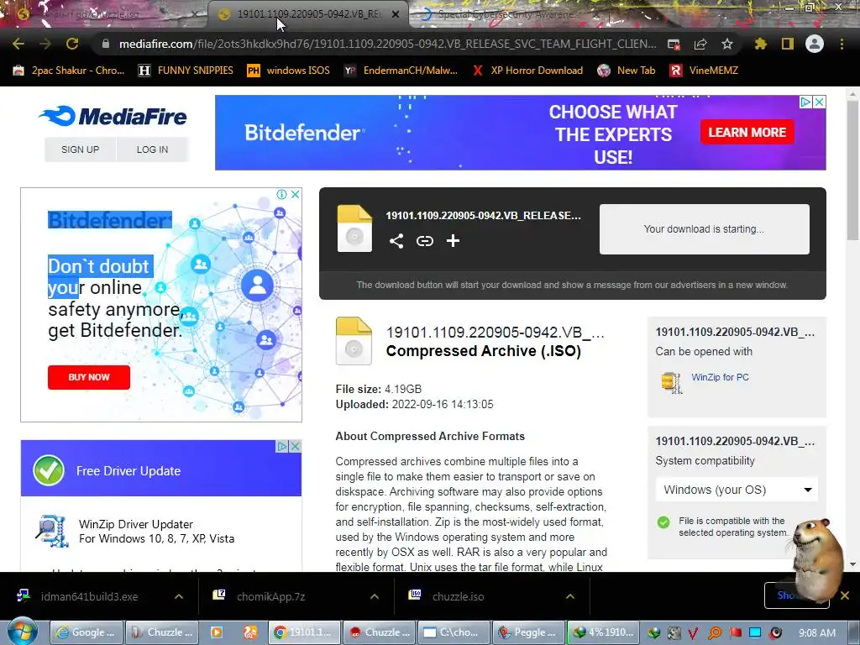Open the 2pac Shakur bookmark
860x645 pixels.
(x=70, y=71)
